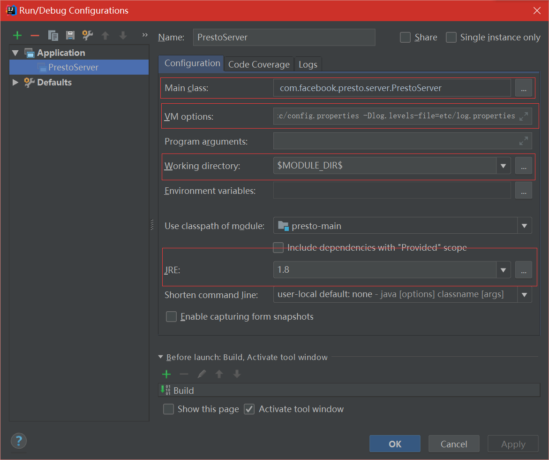
Task: Browse for Main class with the ellipsis button
Action: tap(523, 88)
